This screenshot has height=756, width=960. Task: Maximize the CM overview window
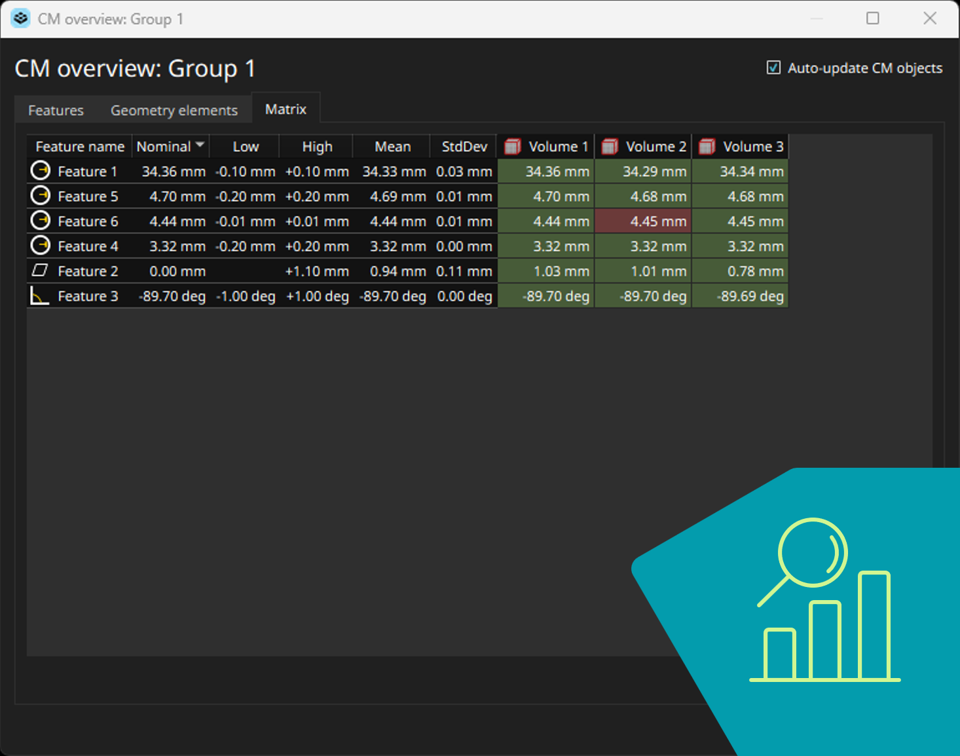872,18
